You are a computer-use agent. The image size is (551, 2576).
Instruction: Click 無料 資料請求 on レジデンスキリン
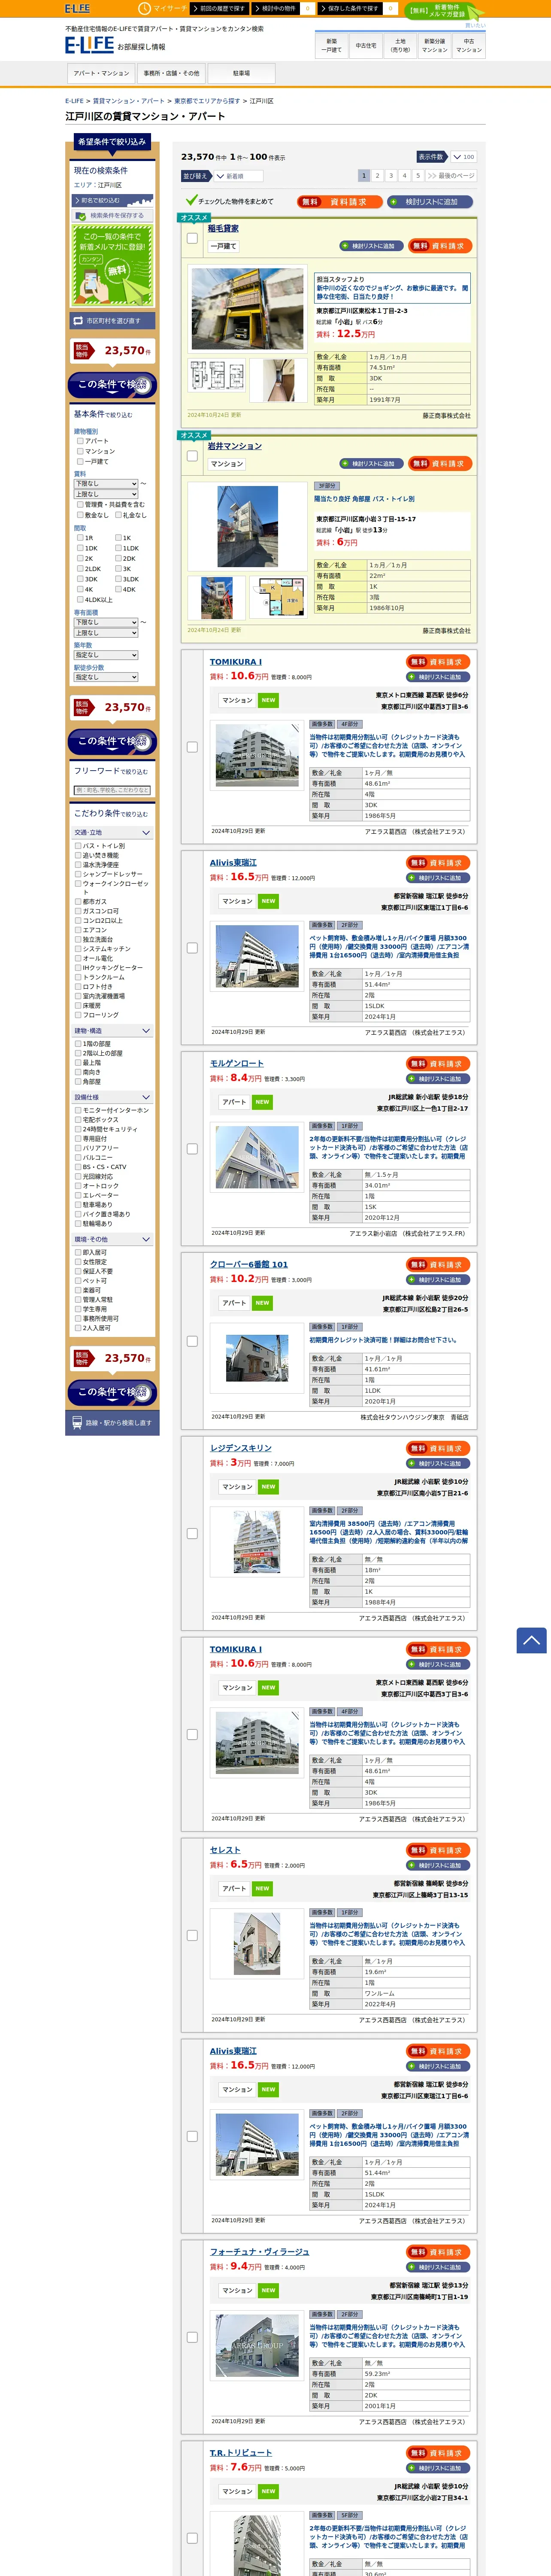pos(438,1448)
